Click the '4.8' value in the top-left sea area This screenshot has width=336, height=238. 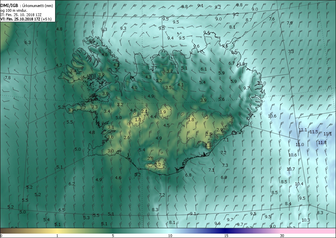click(59, 29)
